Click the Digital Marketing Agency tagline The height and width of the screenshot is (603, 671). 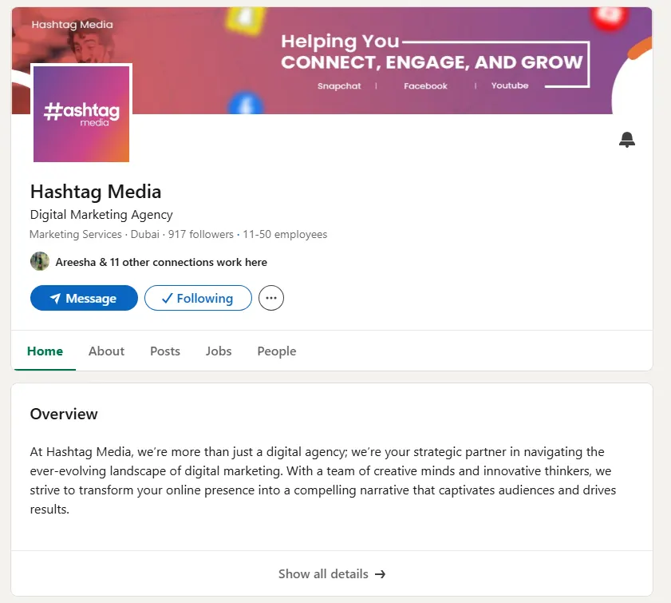tap(101, 215)
